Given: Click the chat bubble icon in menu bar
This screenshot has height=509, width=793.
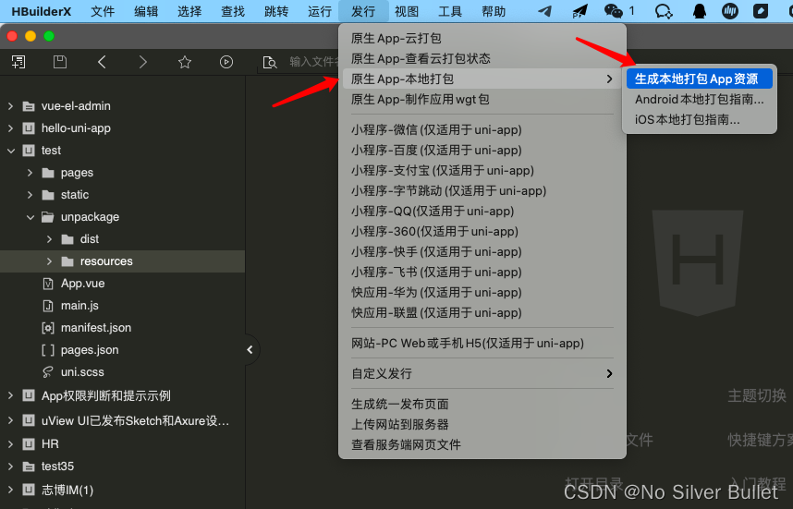Looking at the screenshot, I should tap(664, 11).
